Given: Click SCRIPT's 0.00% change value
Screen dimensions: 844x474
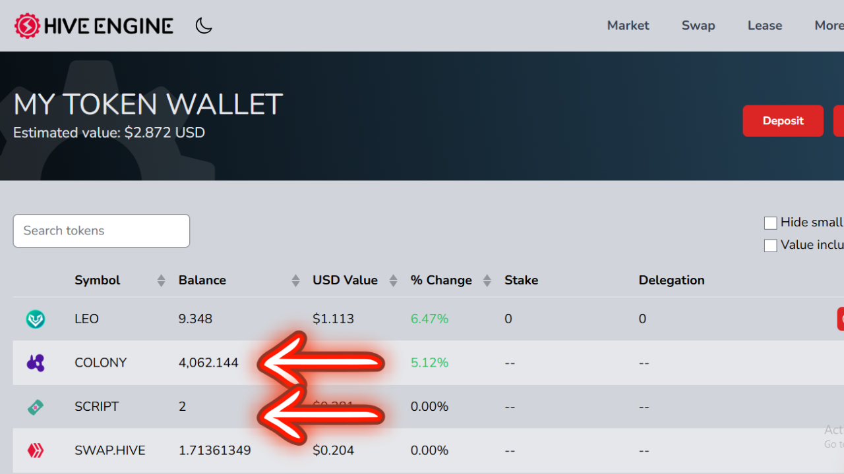Looking at the screenshot, I should (429, 407).
